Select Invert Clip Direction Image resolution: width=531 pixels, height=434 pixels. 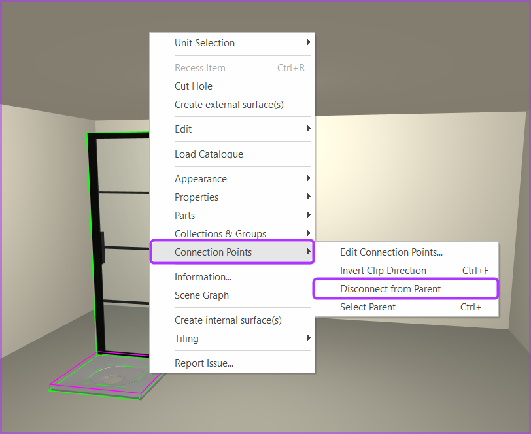coord(407,271)
